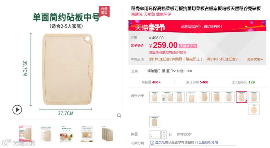
Task: Select the first color option swatch
Action: pos(155,97)
